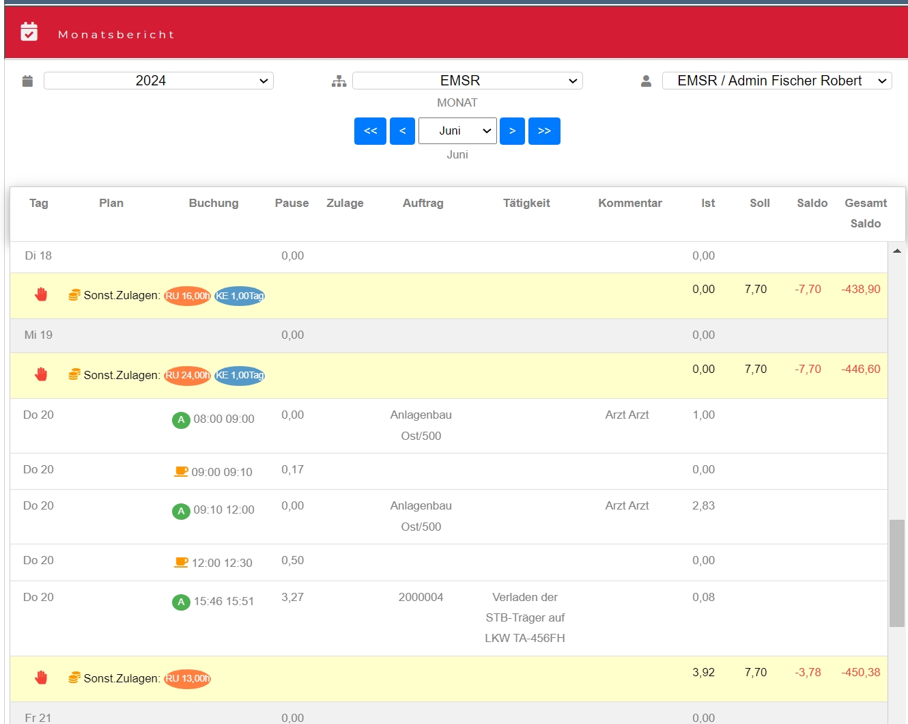Open the year dropdown showing 2024

(x=158, y=81)
